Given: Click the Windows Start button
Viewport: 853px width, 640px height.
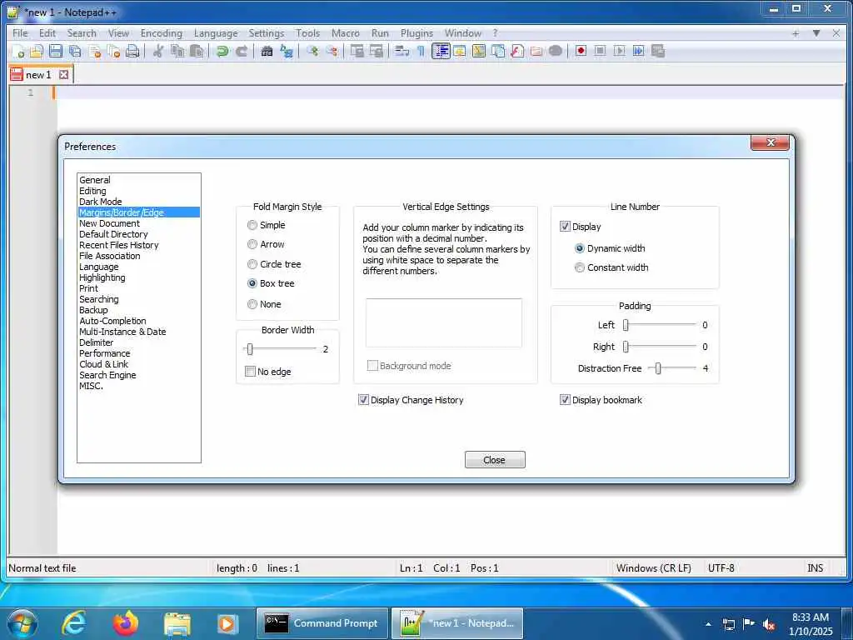Looking at the screenshot, I should click(22, 623).
